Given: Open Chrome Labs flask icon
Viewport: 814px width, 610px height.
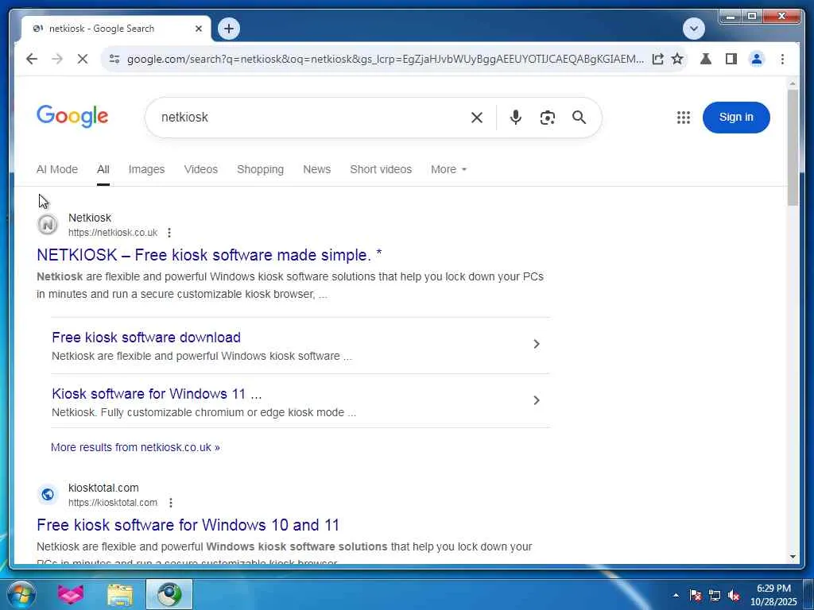Looking at the screenshot, I should (x=706, y=59).
